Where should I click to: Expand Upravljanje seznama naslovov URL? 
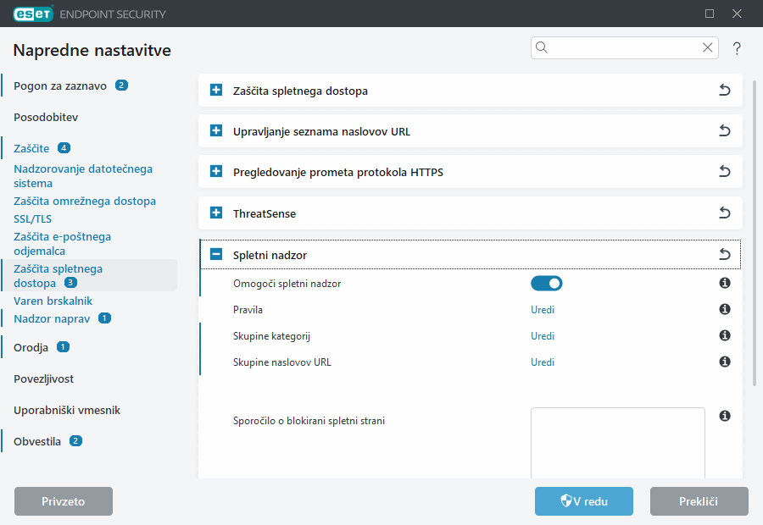[x=216, y=131]
